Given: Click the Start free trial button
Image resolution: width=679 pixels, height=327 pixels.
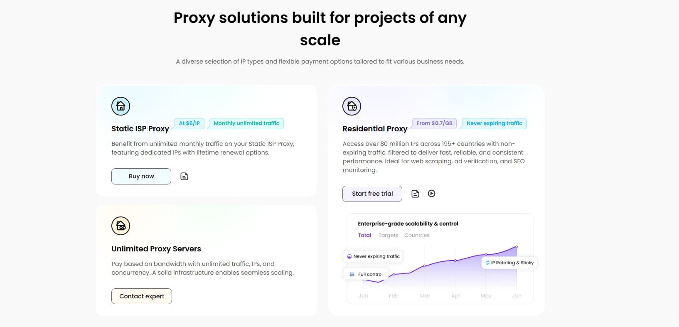Looking at the screenshot, I should point(372,194).
